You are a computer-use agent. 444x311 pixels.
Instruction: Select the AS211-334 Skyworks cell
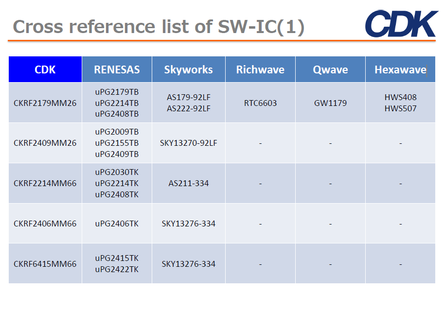coord(189,183)
